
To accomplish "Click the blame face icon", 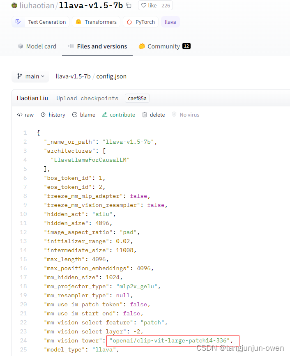I will tap(75, 115).
